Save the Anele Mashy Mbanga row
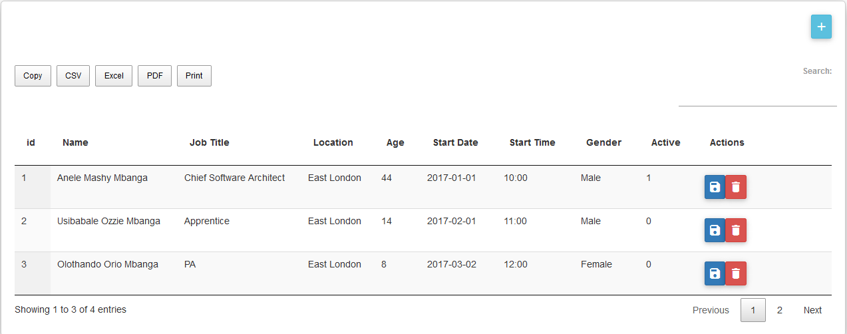 click(715, 188)
